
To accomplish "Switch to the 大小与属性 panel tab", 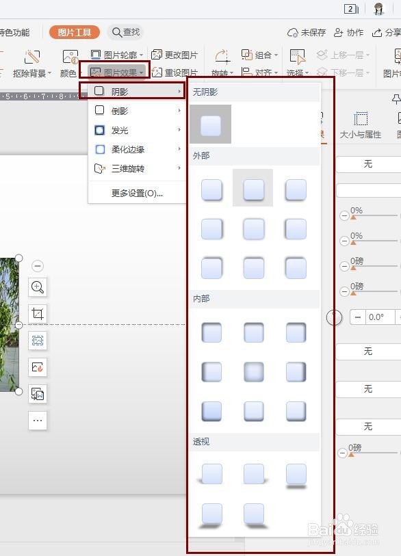I will pyautogui.click(x=361, y=125).
